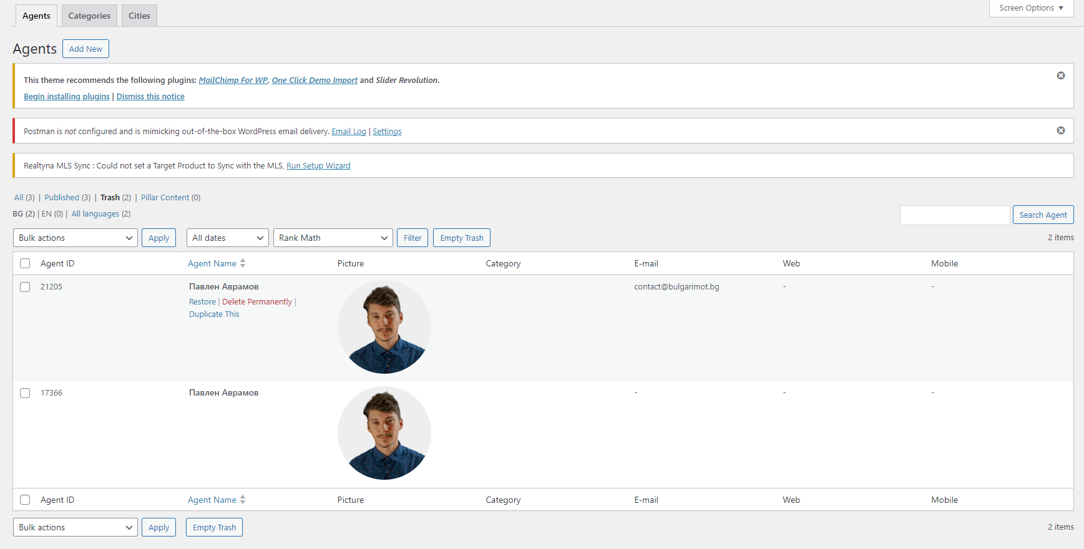
Task: Open the Run Setup Wizard link
Action: (x=318, y=166)
